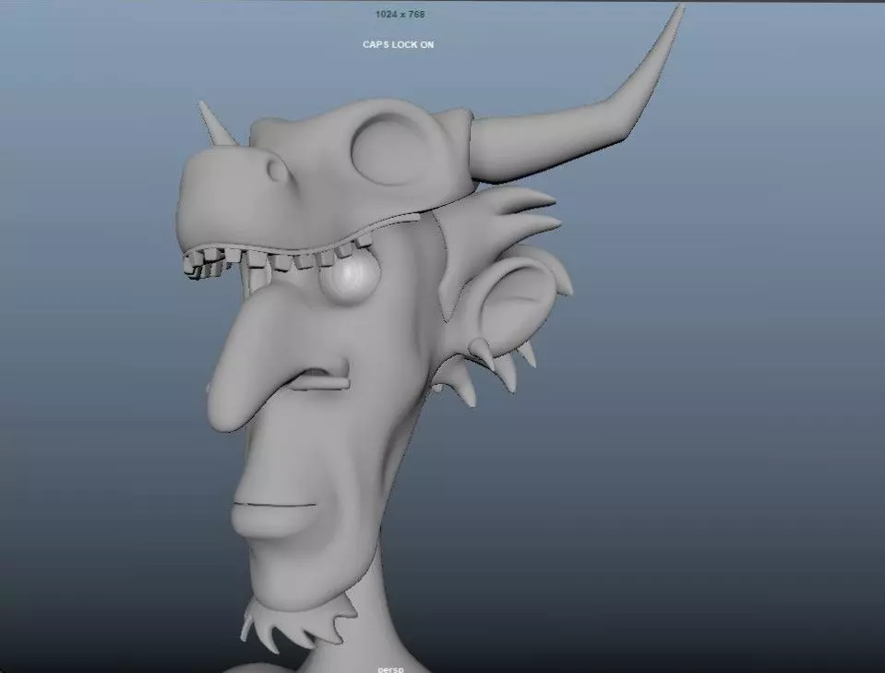Click the "1024 x 768" resolution text

pyautogui.click(x=400, y=14)
